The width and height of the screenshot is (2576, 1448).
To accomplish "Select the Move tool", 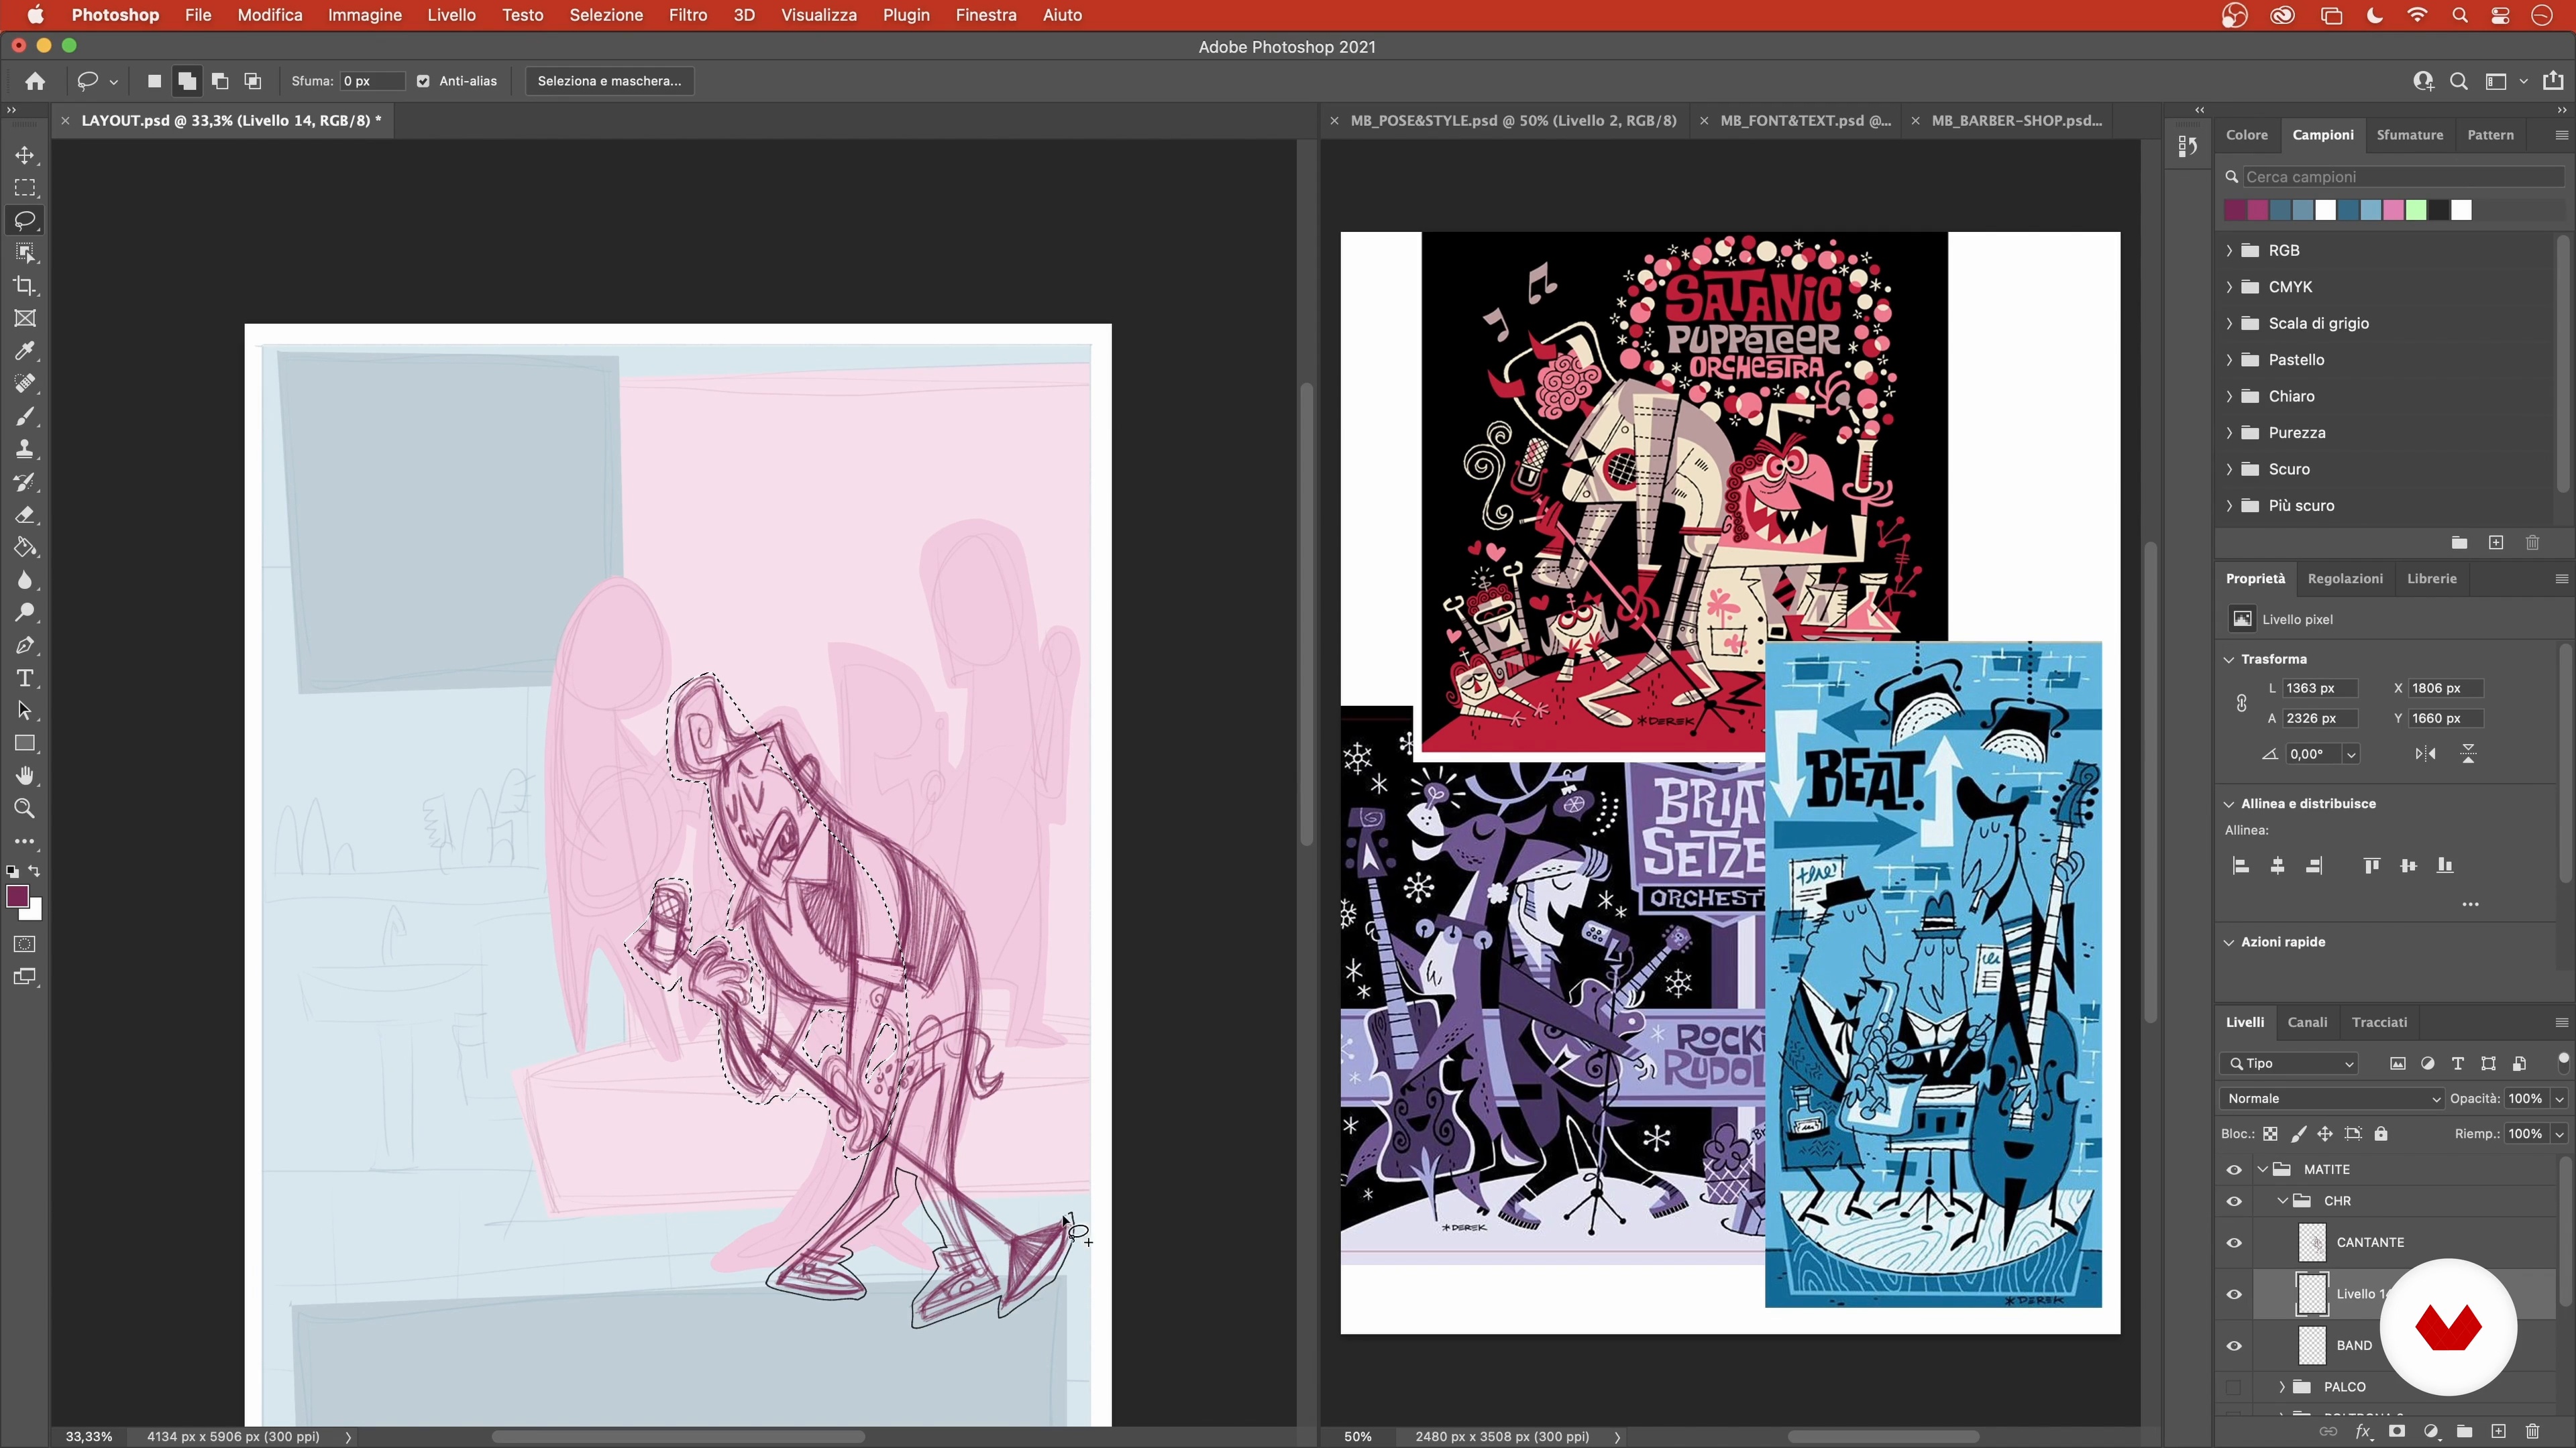I will [25, 155].
